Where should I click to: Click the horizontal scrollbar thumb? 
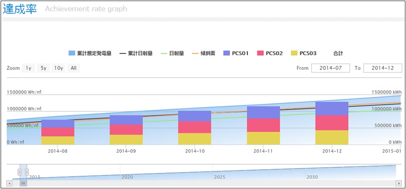click(23, 183)
